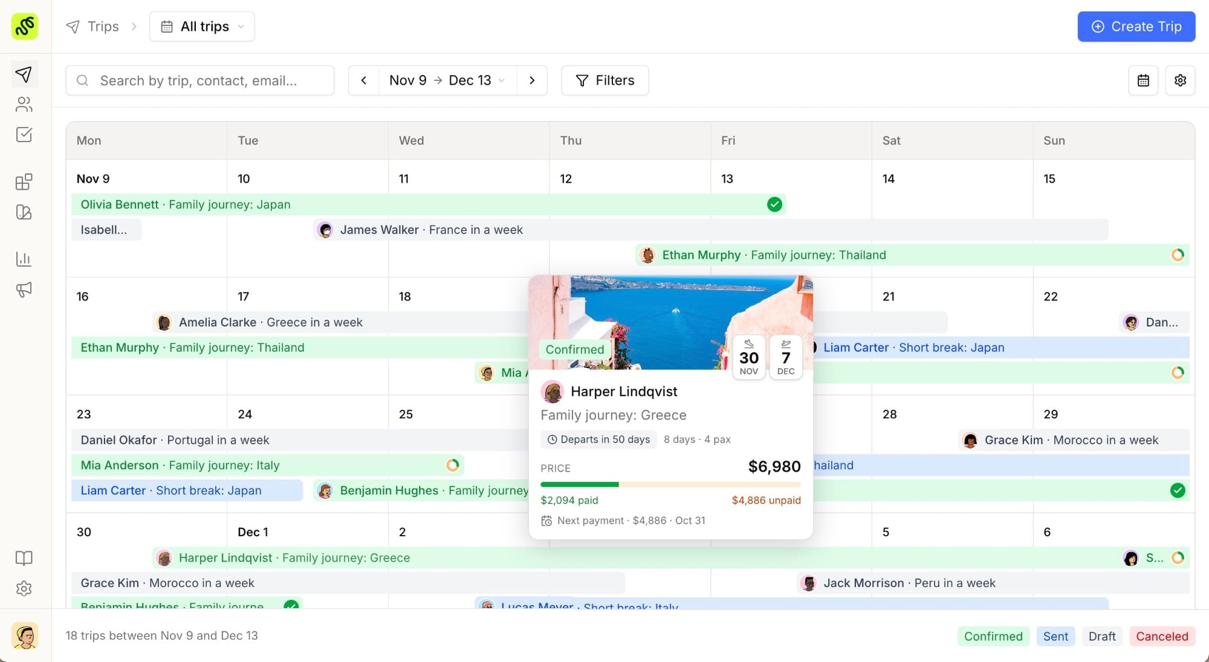Click Departs in 50 days chip

[598, 440]
